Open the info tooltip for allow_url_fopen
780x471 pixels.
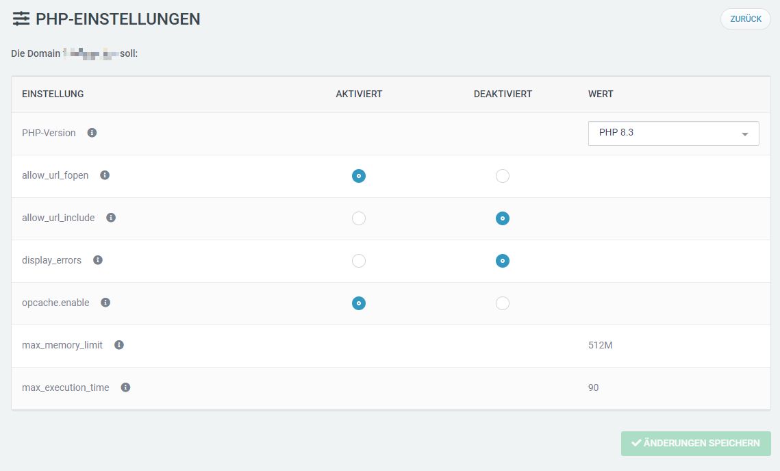[104, 175]
